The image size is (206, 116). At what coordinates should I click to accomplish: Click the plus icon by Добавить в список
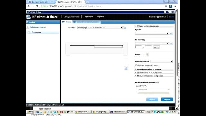28,27
